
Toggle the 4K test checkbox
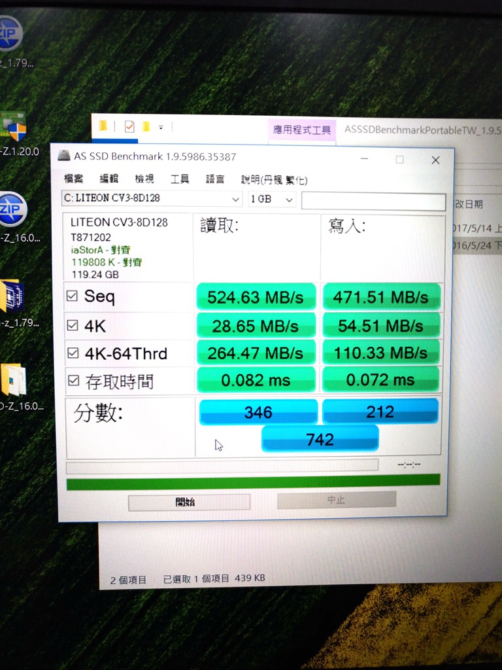tap(73, 326)
